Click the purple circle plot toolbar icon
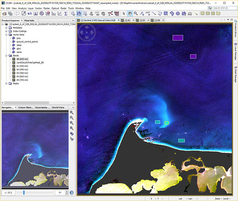Screen dimensions: 238x201 (42, 14)
